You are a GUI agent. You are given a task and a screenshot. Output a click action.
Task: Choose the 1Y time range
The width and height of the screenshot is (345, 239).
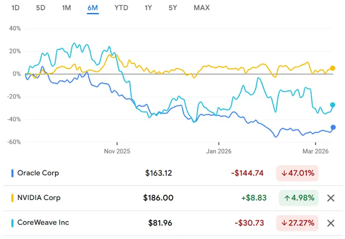click(149, 8)
